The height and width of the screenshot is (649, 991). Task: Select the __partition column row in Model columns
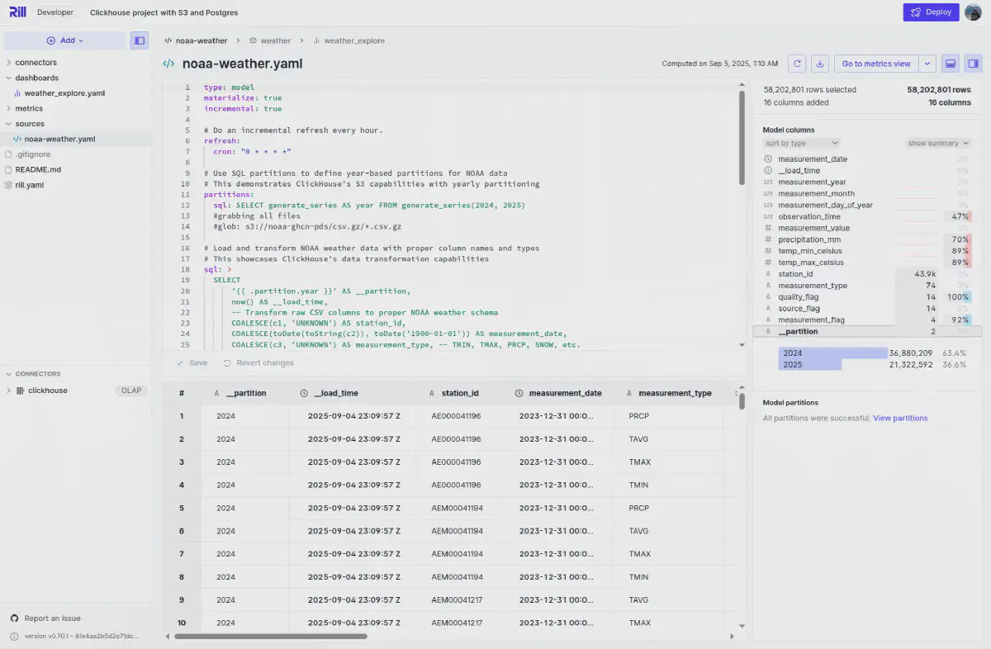click(867, 332)
